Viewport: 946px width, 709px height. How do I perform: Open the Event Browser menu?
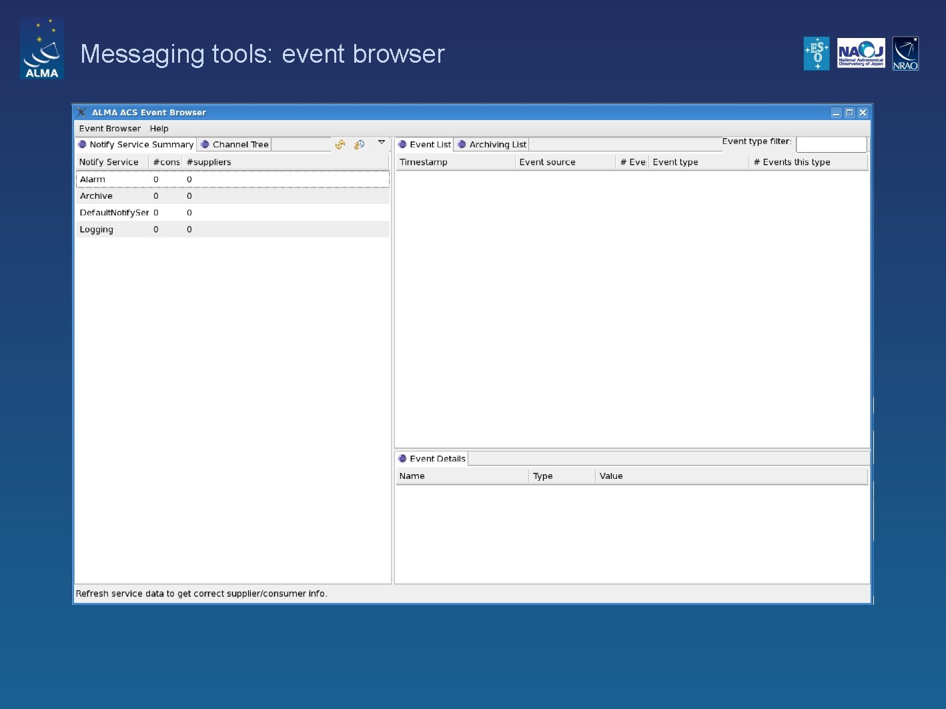tap(110, 129)
